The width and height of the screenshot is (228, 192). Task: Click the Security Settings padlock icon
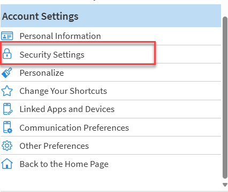[x=7, y=54]
